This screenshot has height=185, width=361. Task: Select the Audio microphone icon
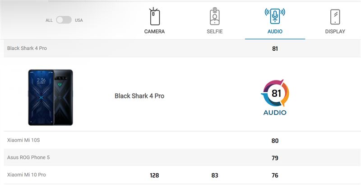click(275, 16)
